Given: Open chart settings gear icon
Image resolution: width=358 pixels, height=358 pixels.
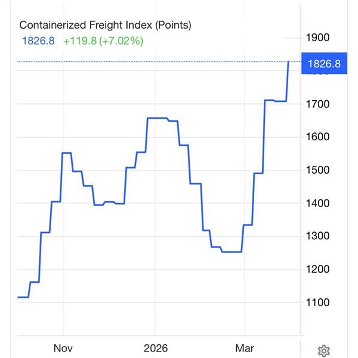Looking at the screenshot, I should pos(324,350).
